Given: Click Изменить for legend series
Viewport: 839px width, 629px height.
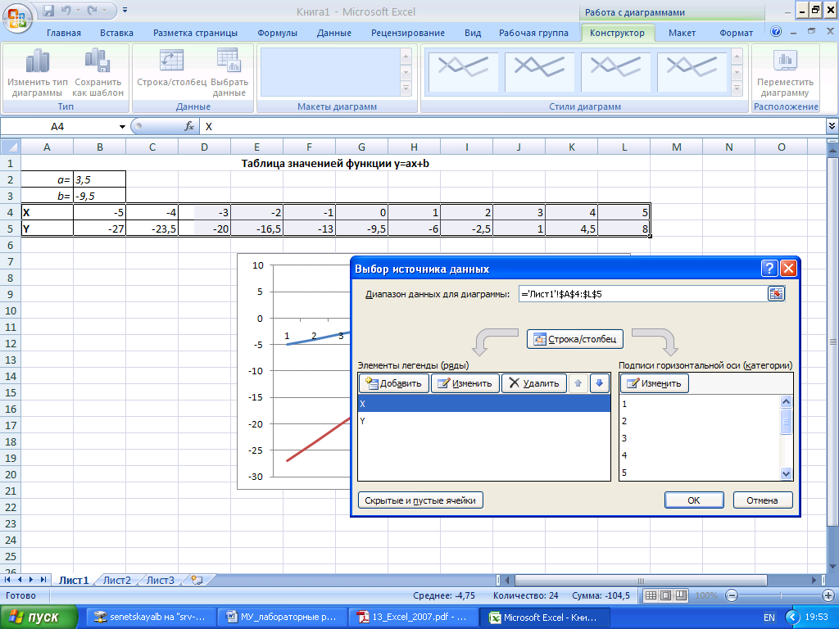Looking at the screenshot, I should click(465, 383).
